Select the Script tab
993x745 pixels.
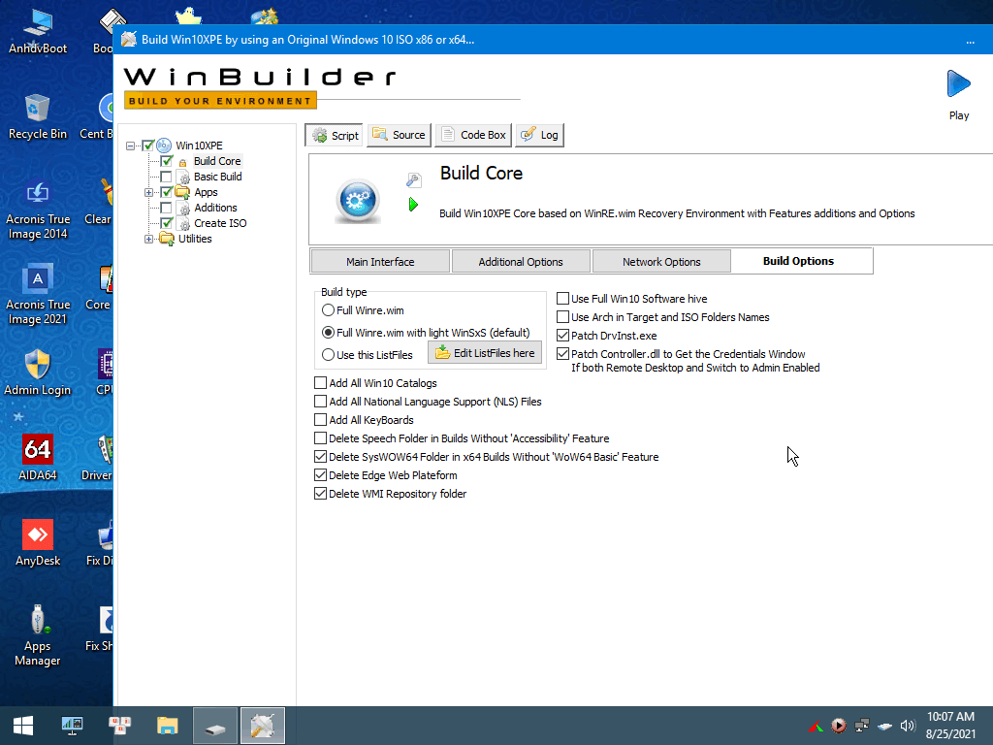(334, 135)
